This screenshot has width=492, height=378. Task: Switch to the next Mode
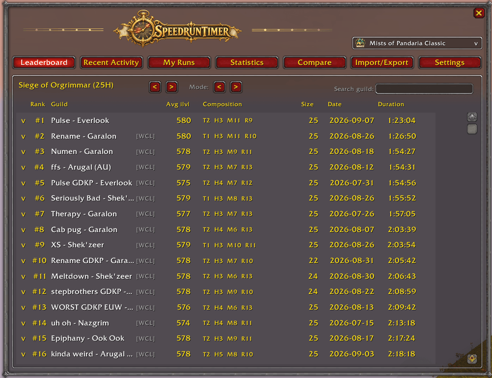[x=236, y=87]
